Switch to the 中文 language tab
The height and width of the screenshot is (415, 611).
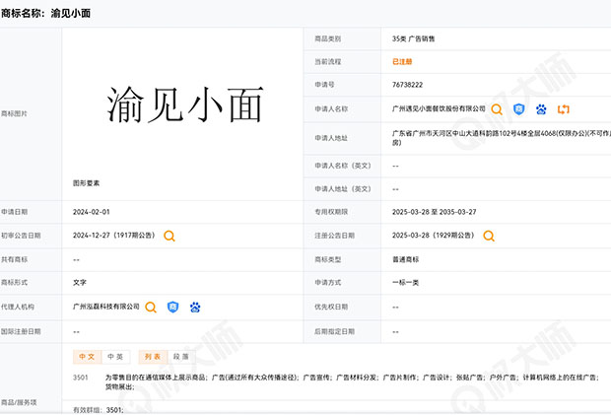88,357
